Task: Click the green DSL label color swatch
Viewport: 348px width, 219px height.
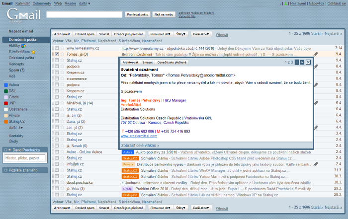Action: coord(6,91)
